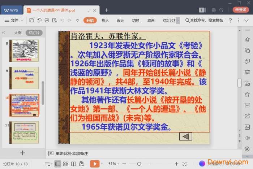Click the window count icon labeled 1
253x169 pixels.
[202, 10]
